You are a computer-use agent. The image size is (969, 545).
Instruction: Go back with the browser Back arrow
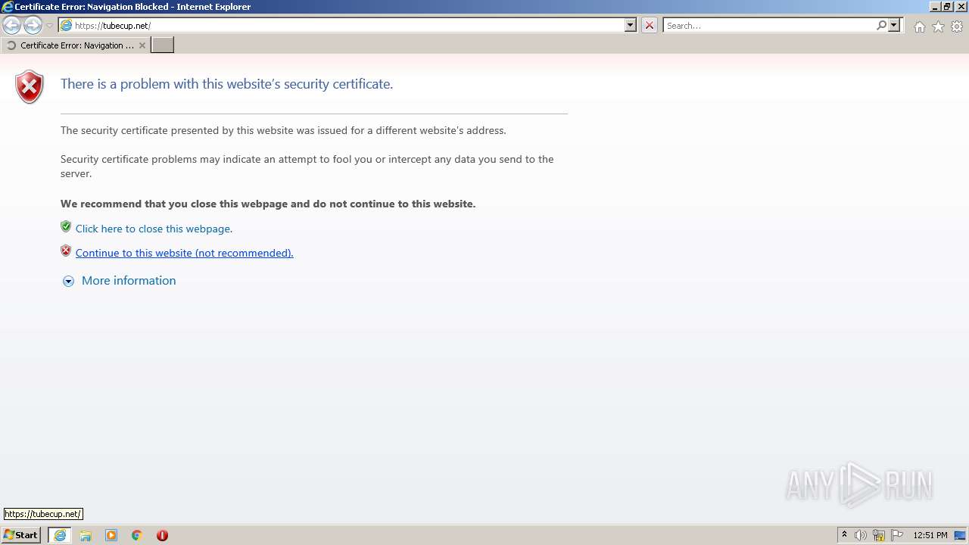11,26
